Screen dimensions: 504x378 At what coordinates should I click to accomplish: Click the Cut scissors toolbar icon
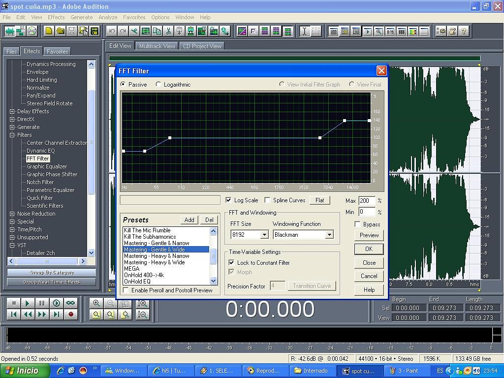[x=168, y=31]
